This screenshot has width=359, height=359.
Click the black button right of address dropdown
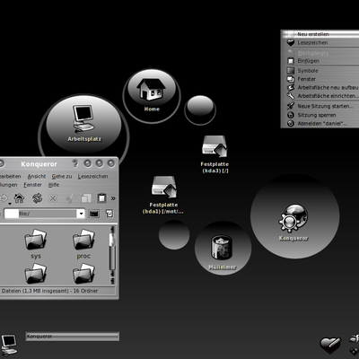click(x=94, y=214)
